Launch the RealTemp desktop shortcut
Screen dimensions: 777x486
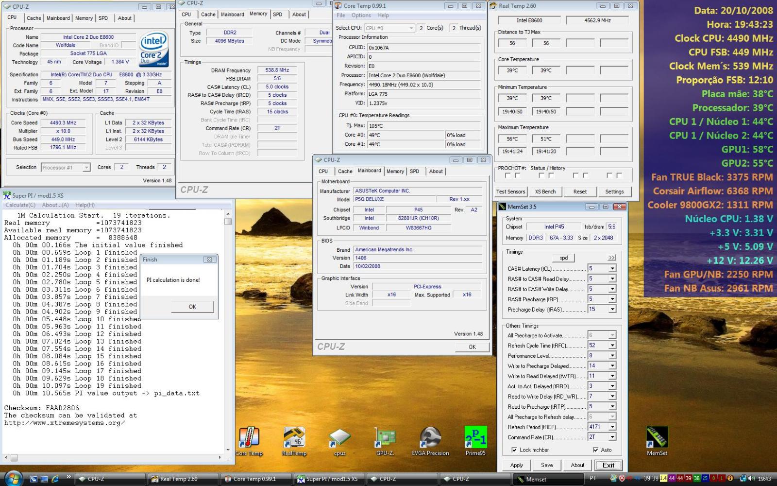294,442
